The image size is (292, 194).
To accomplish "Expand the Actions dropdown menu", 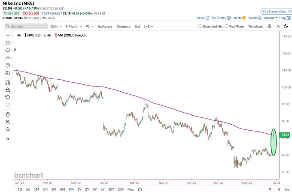I will coord(270,18).
